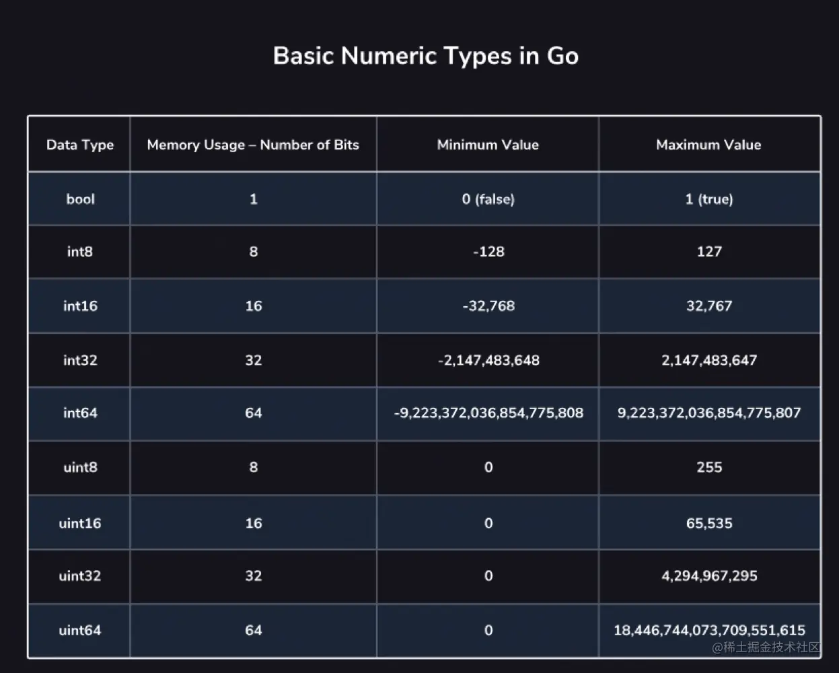Screen dimensions: 839x673
Task: Click the "9,223,372,036,854,775,807" maximum value cell
Action: [x=709, y=413]
